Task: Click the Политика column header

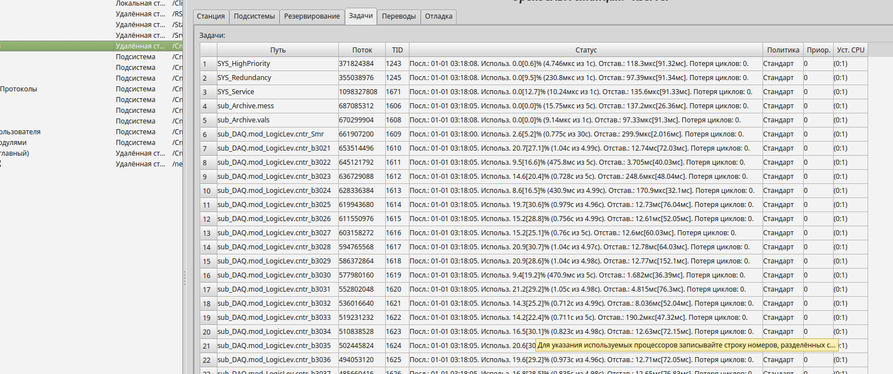Action: (783, 50)
